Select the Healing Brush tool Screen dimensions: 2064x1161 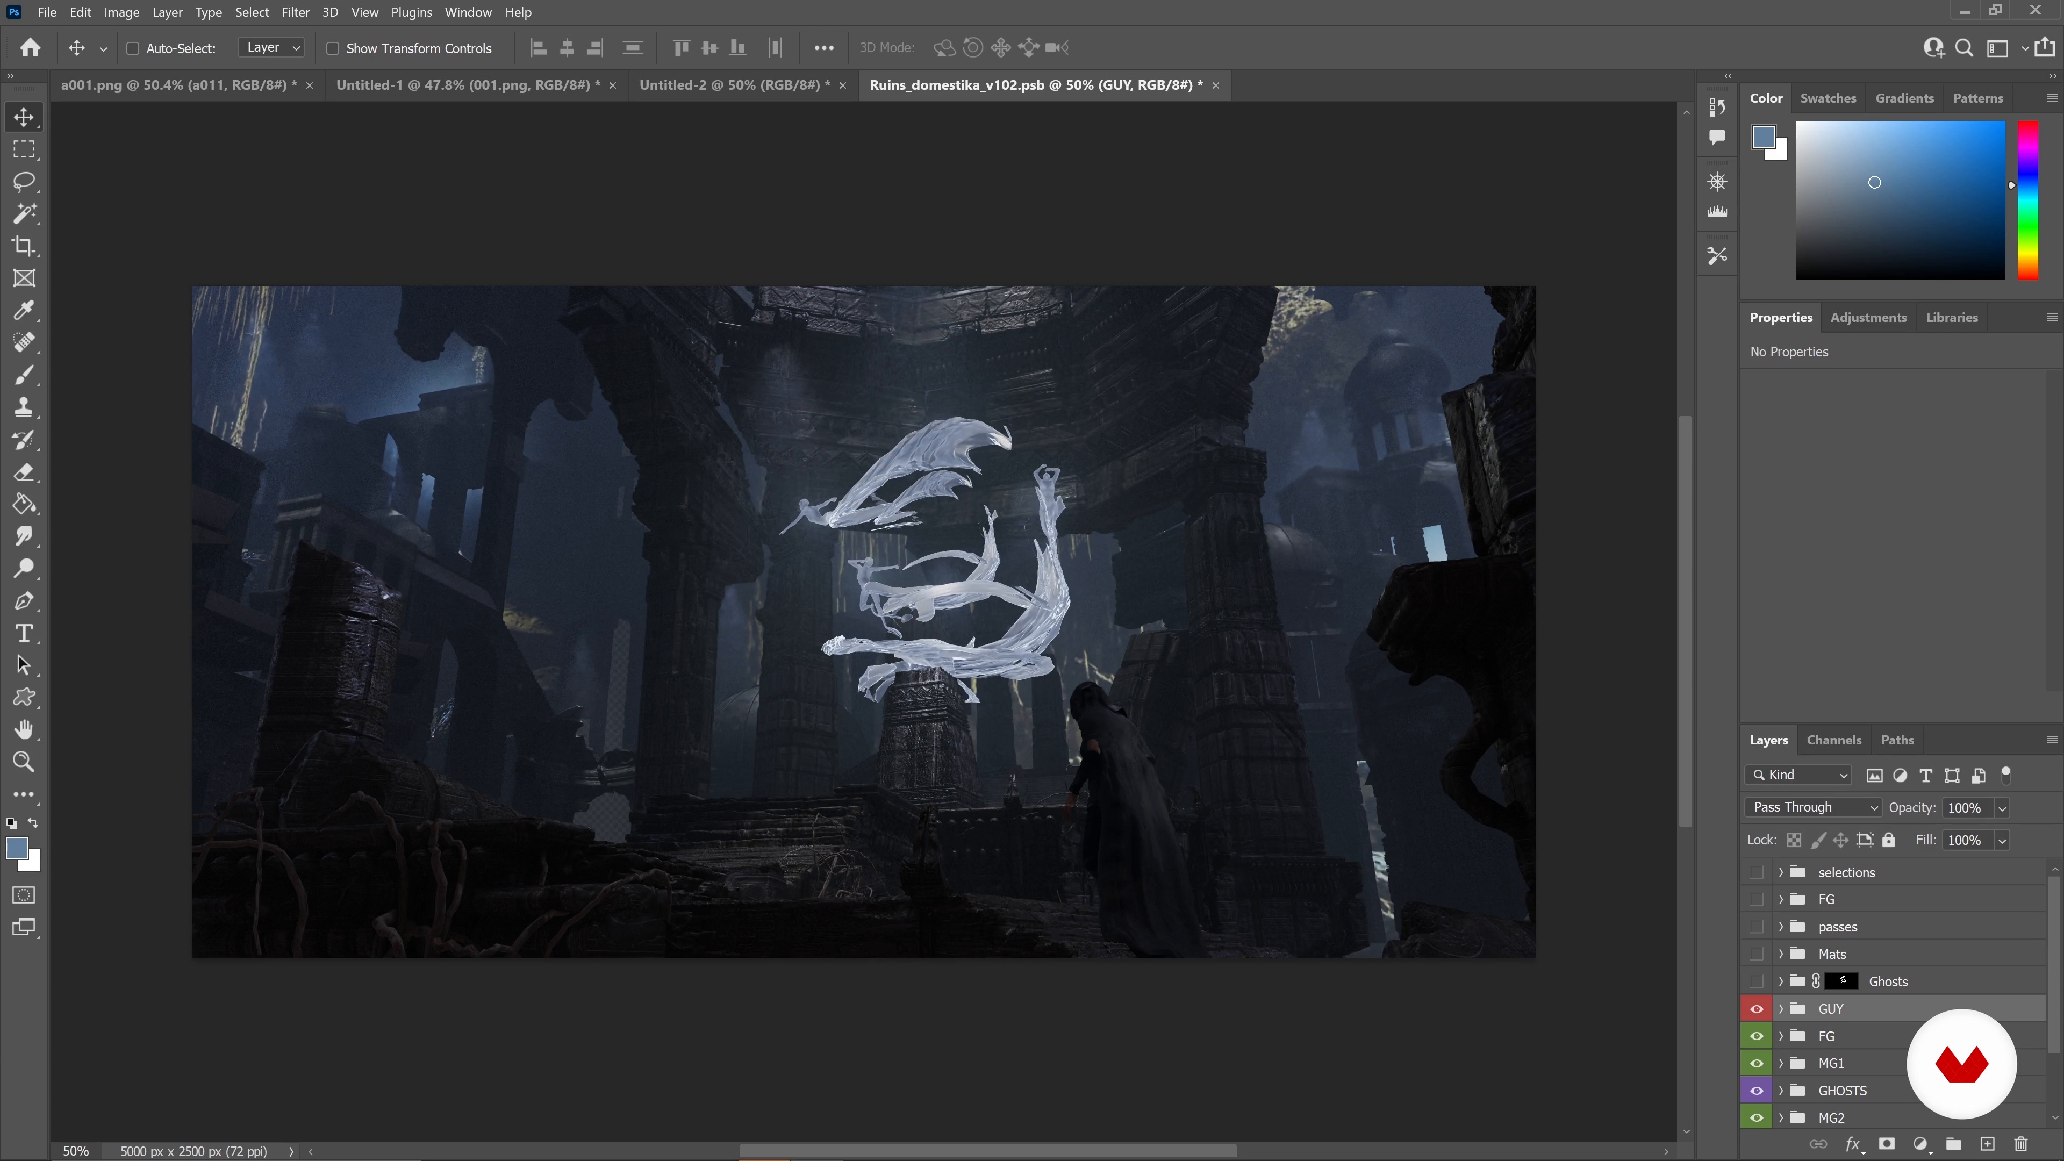point(24,343)
